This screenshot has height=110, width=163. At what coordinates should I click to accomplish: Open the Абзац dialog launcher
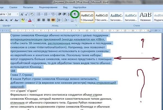[x=76, y=25]
